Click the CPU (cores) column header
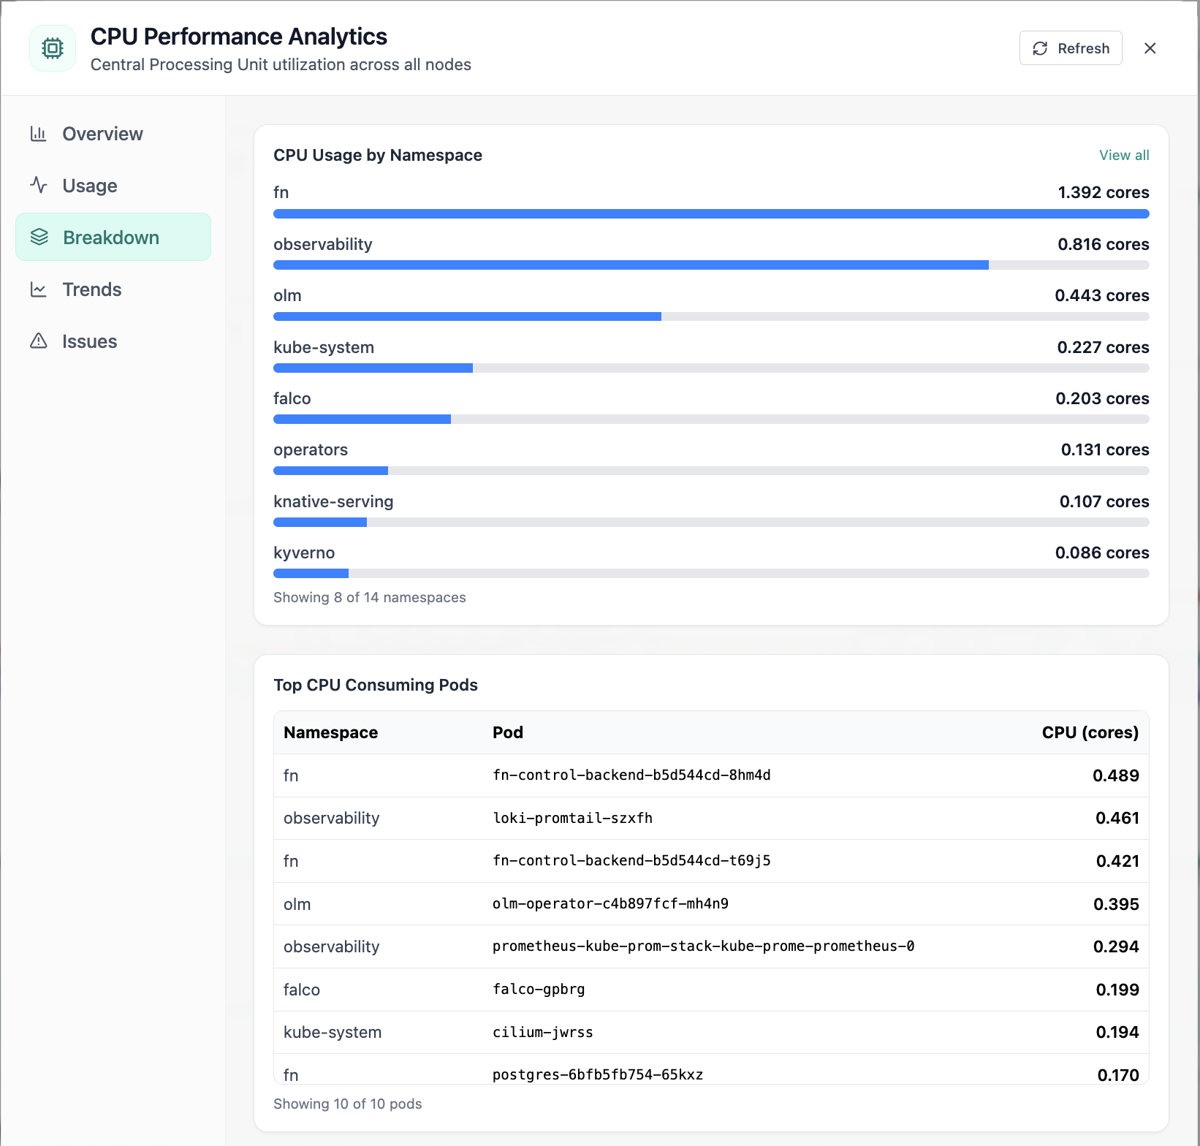Viewport: 1200px width, 1146px height. (x=1090, y=732)
